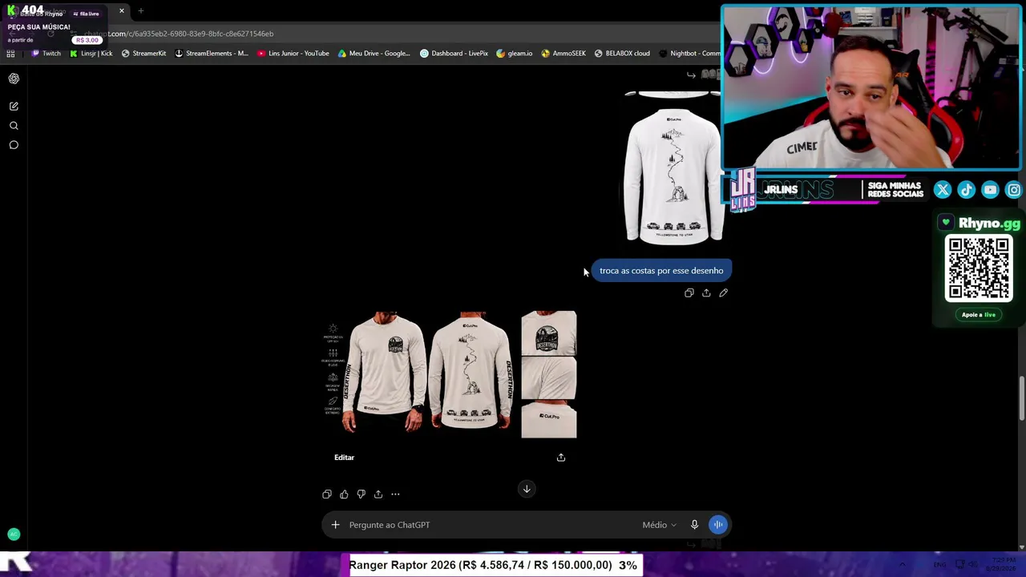Open the StreamerKit bookmark
Image resolution: width=1026 pixels, height=577 pixels.
click(x=143, y=54)
